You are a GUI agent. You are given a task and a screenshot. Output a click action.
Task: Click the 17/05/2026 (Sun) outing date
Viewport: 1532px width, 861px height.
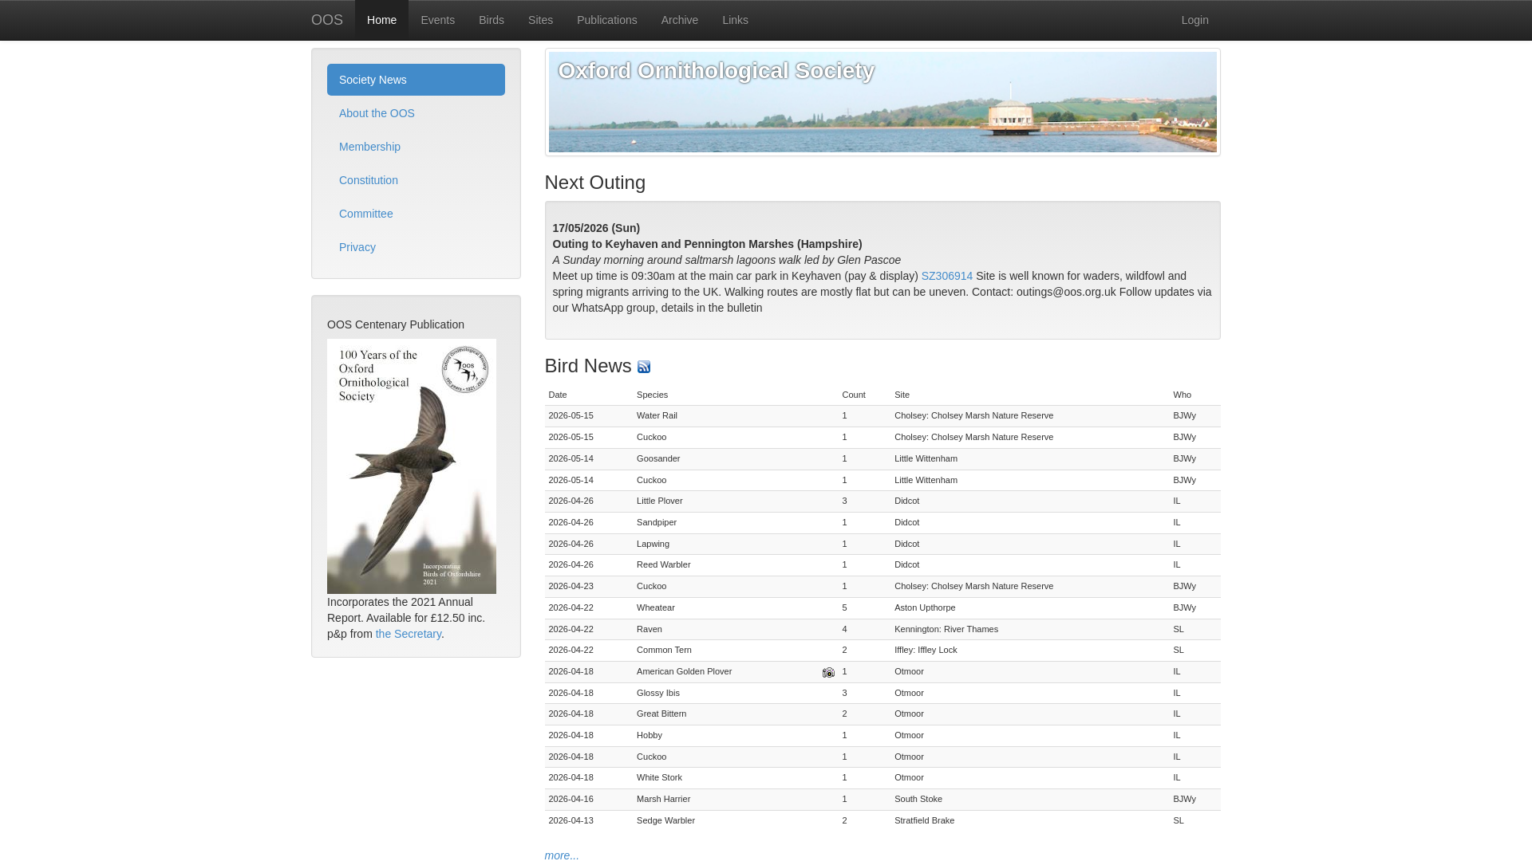tap(596, 228)
